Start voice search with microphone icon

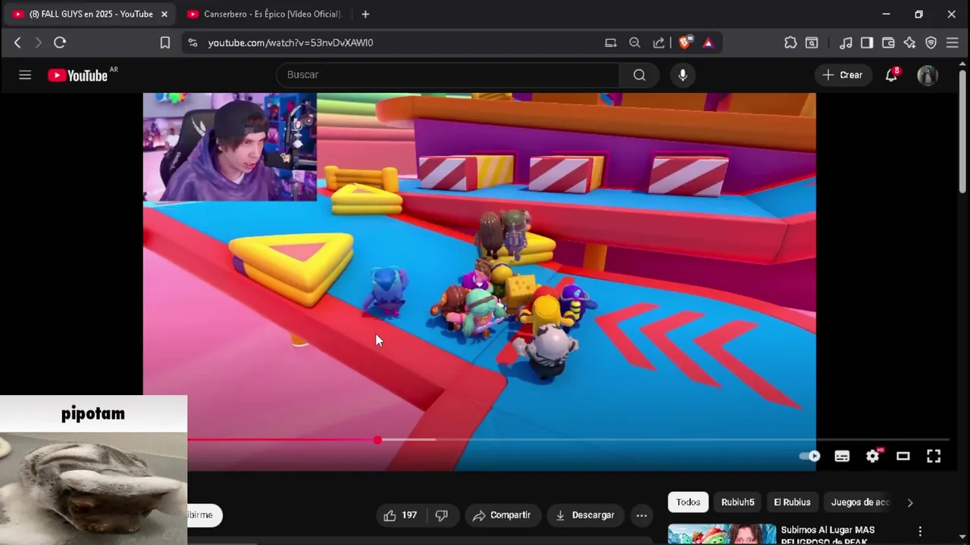click(x=683, y=75)
